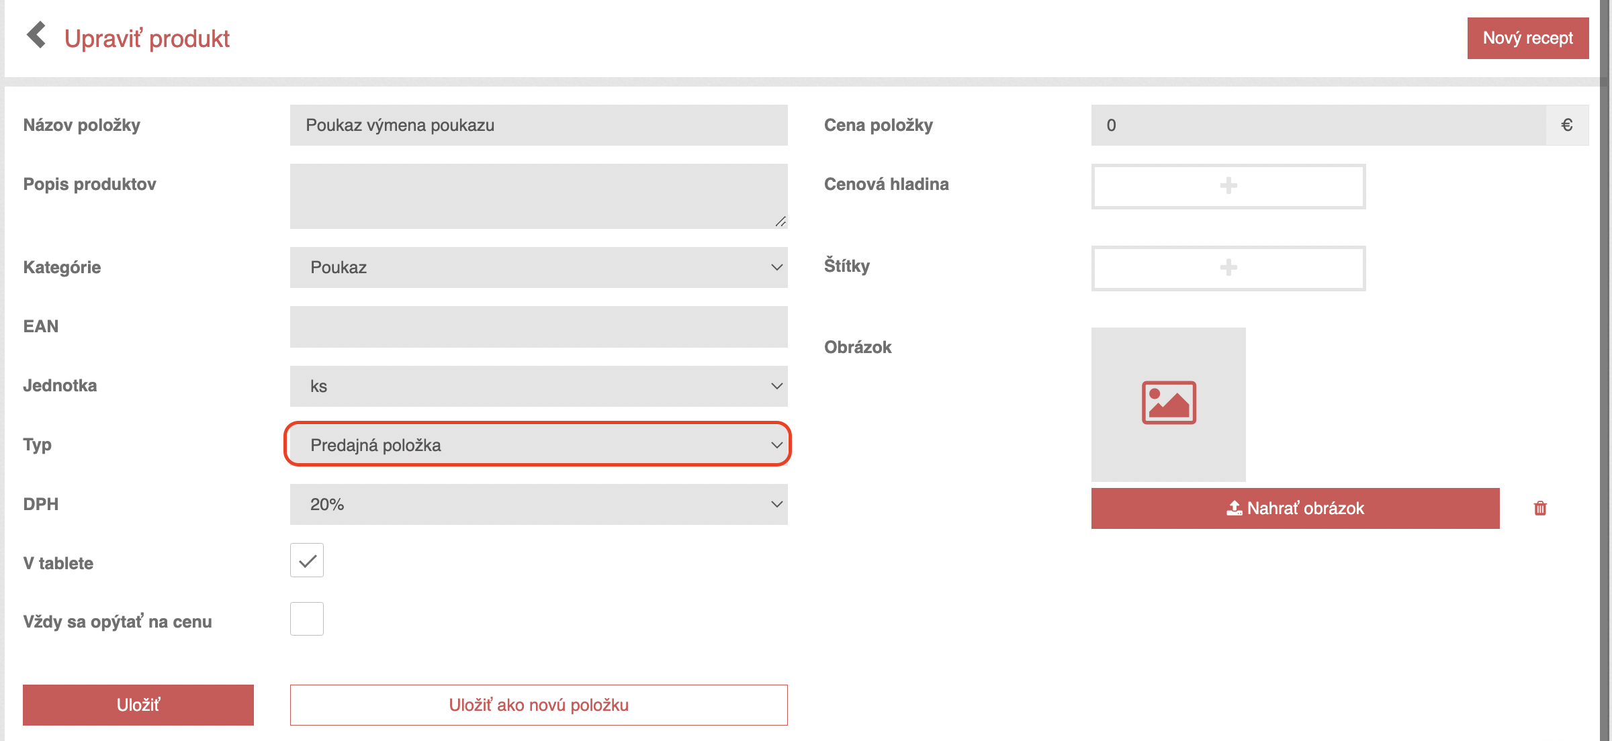Go back using the left arrow icon
The height and width of the screenshot is (741, 1612).
click(36, 35)
